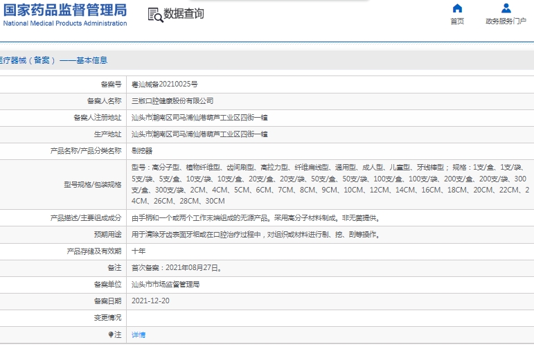
Task: Click the 生产地址 address value
Action: click(199, 134)
